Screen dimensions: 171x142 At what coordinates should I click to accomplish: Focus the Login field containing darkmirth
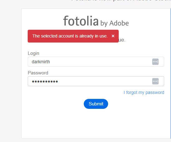point(96,62)
